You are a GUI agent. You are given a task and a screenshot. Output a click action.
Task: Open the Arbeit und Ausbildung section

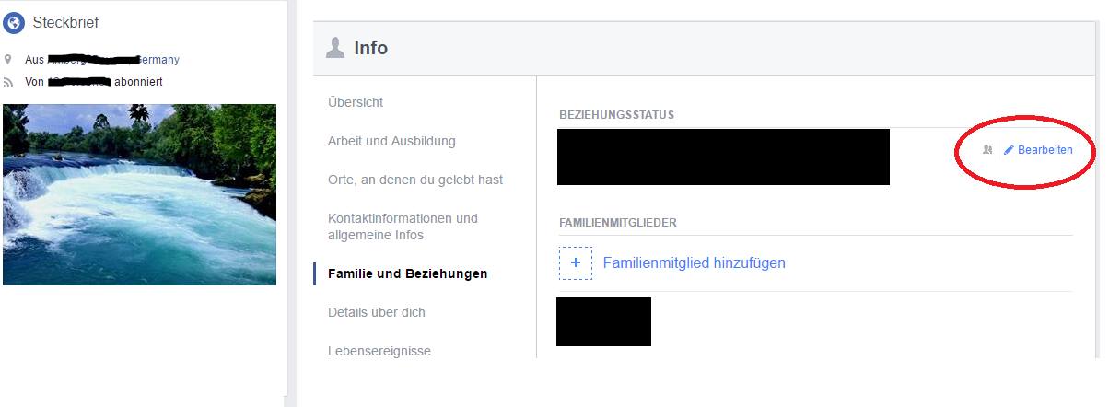pyautogui.click(x=391, y=141)
